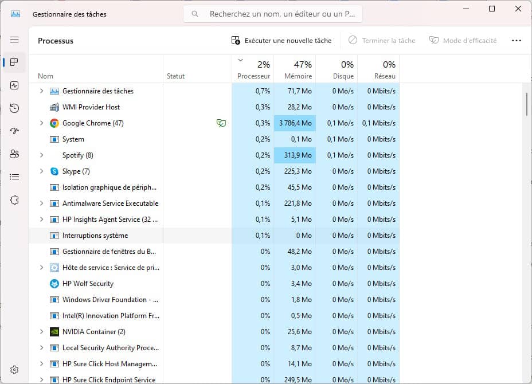Click the 0,7% processor value
This screenshot has height=384, width=532.
coord(263,91)
